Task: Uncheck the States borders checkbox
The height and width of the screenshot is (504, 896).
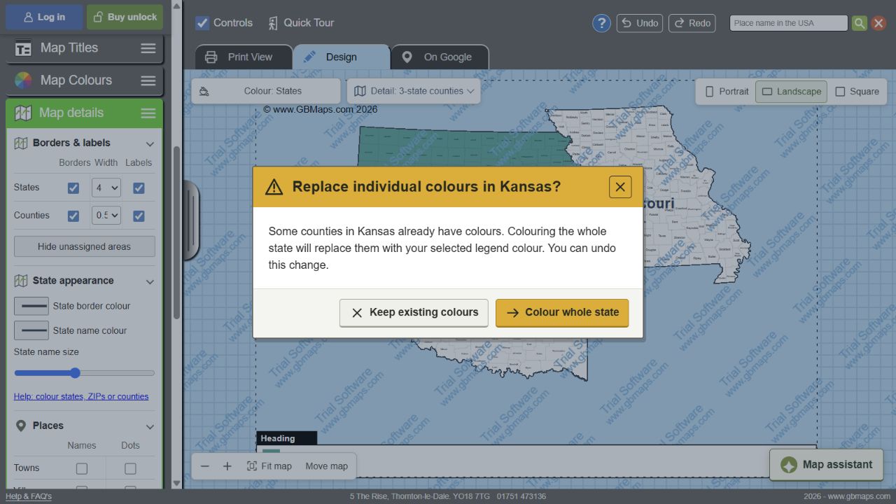Action: pyautogui.click(x=73, y=188)
